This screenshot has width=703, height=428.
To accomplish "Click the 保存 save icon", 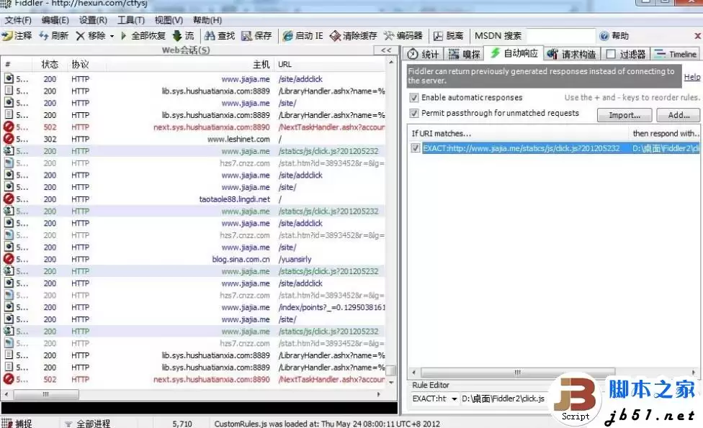I will [x=246, y=36].
